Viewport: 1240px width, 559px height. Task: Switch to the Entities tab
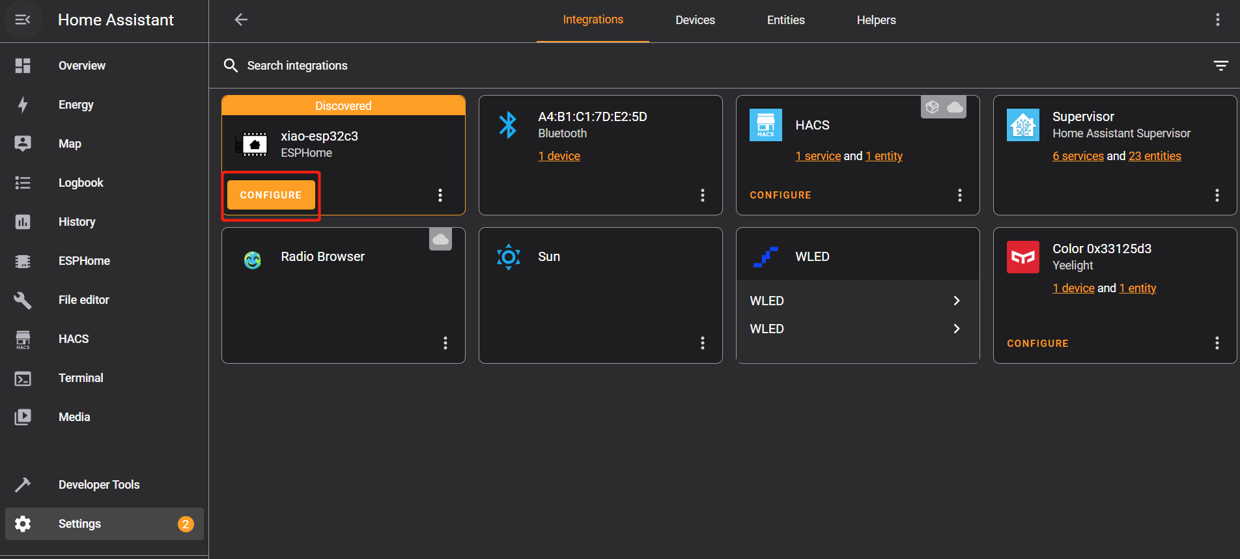785,20
